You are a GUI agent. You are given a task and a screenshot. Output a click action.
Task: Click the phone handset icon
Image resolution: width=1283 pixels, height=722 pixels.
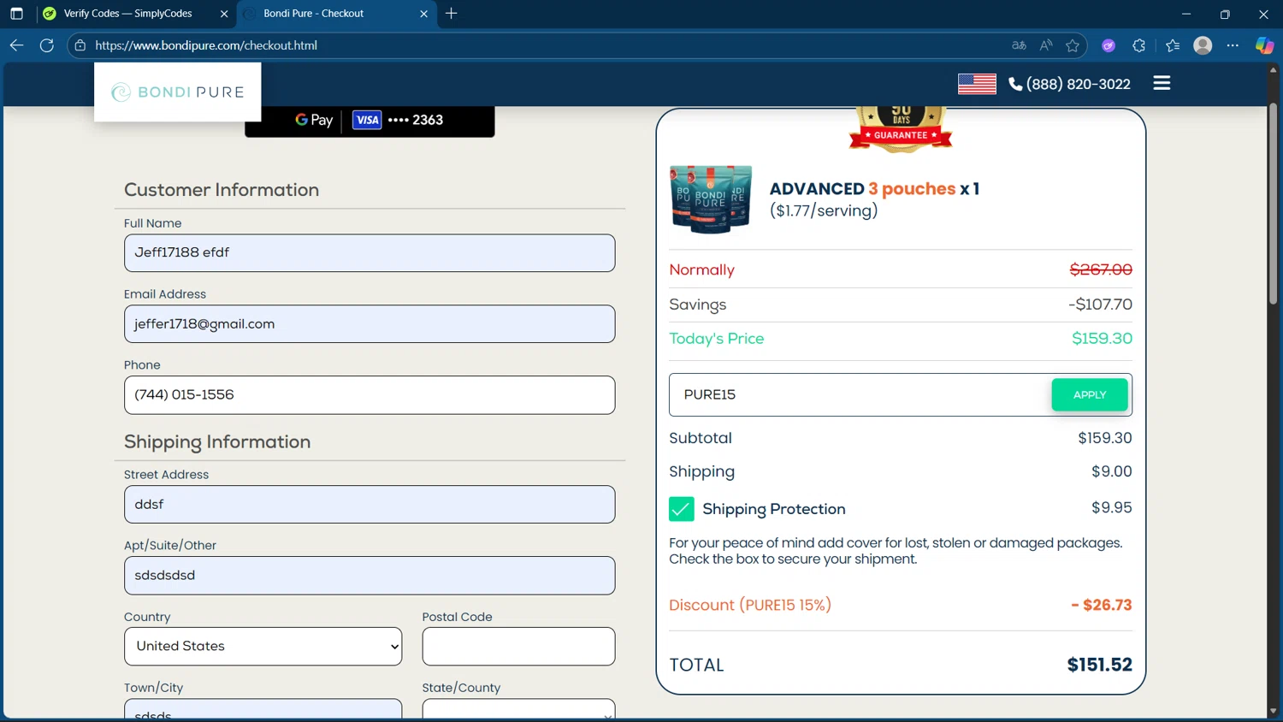click(1015, 84)
